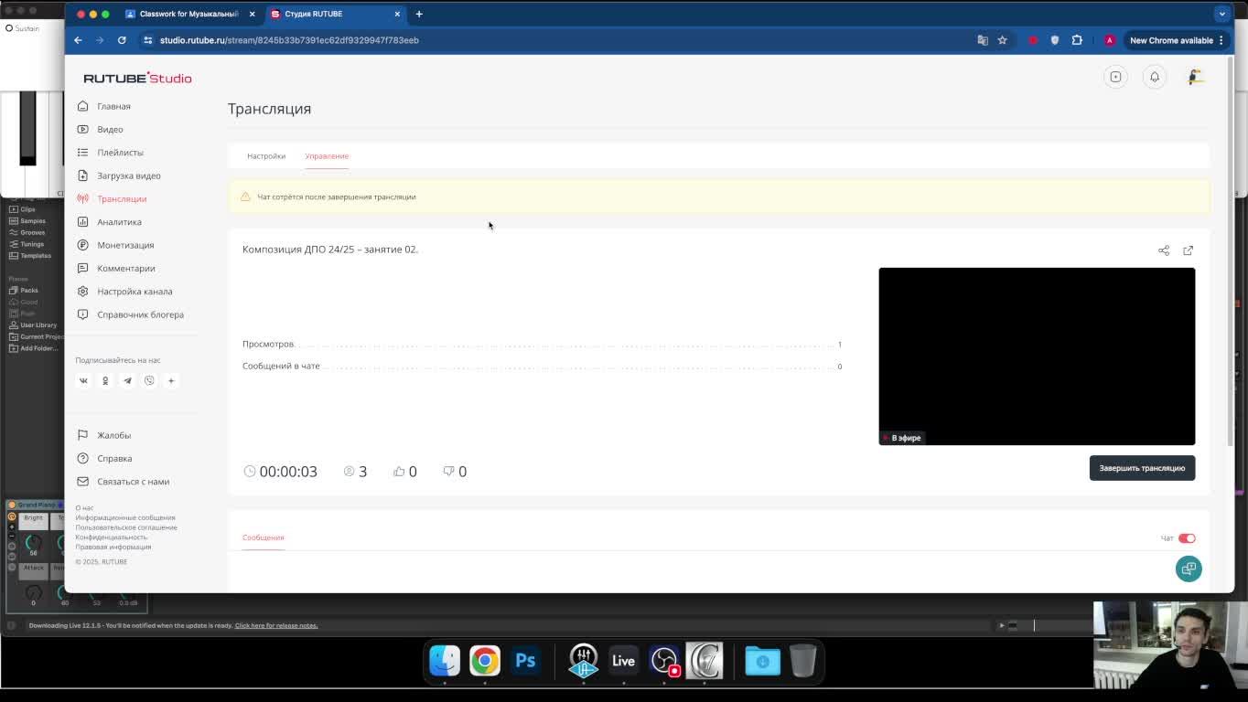Click the share icon for the stream
The height and width of the screenshot is (702, 1248).
(x=1164, y=250)
